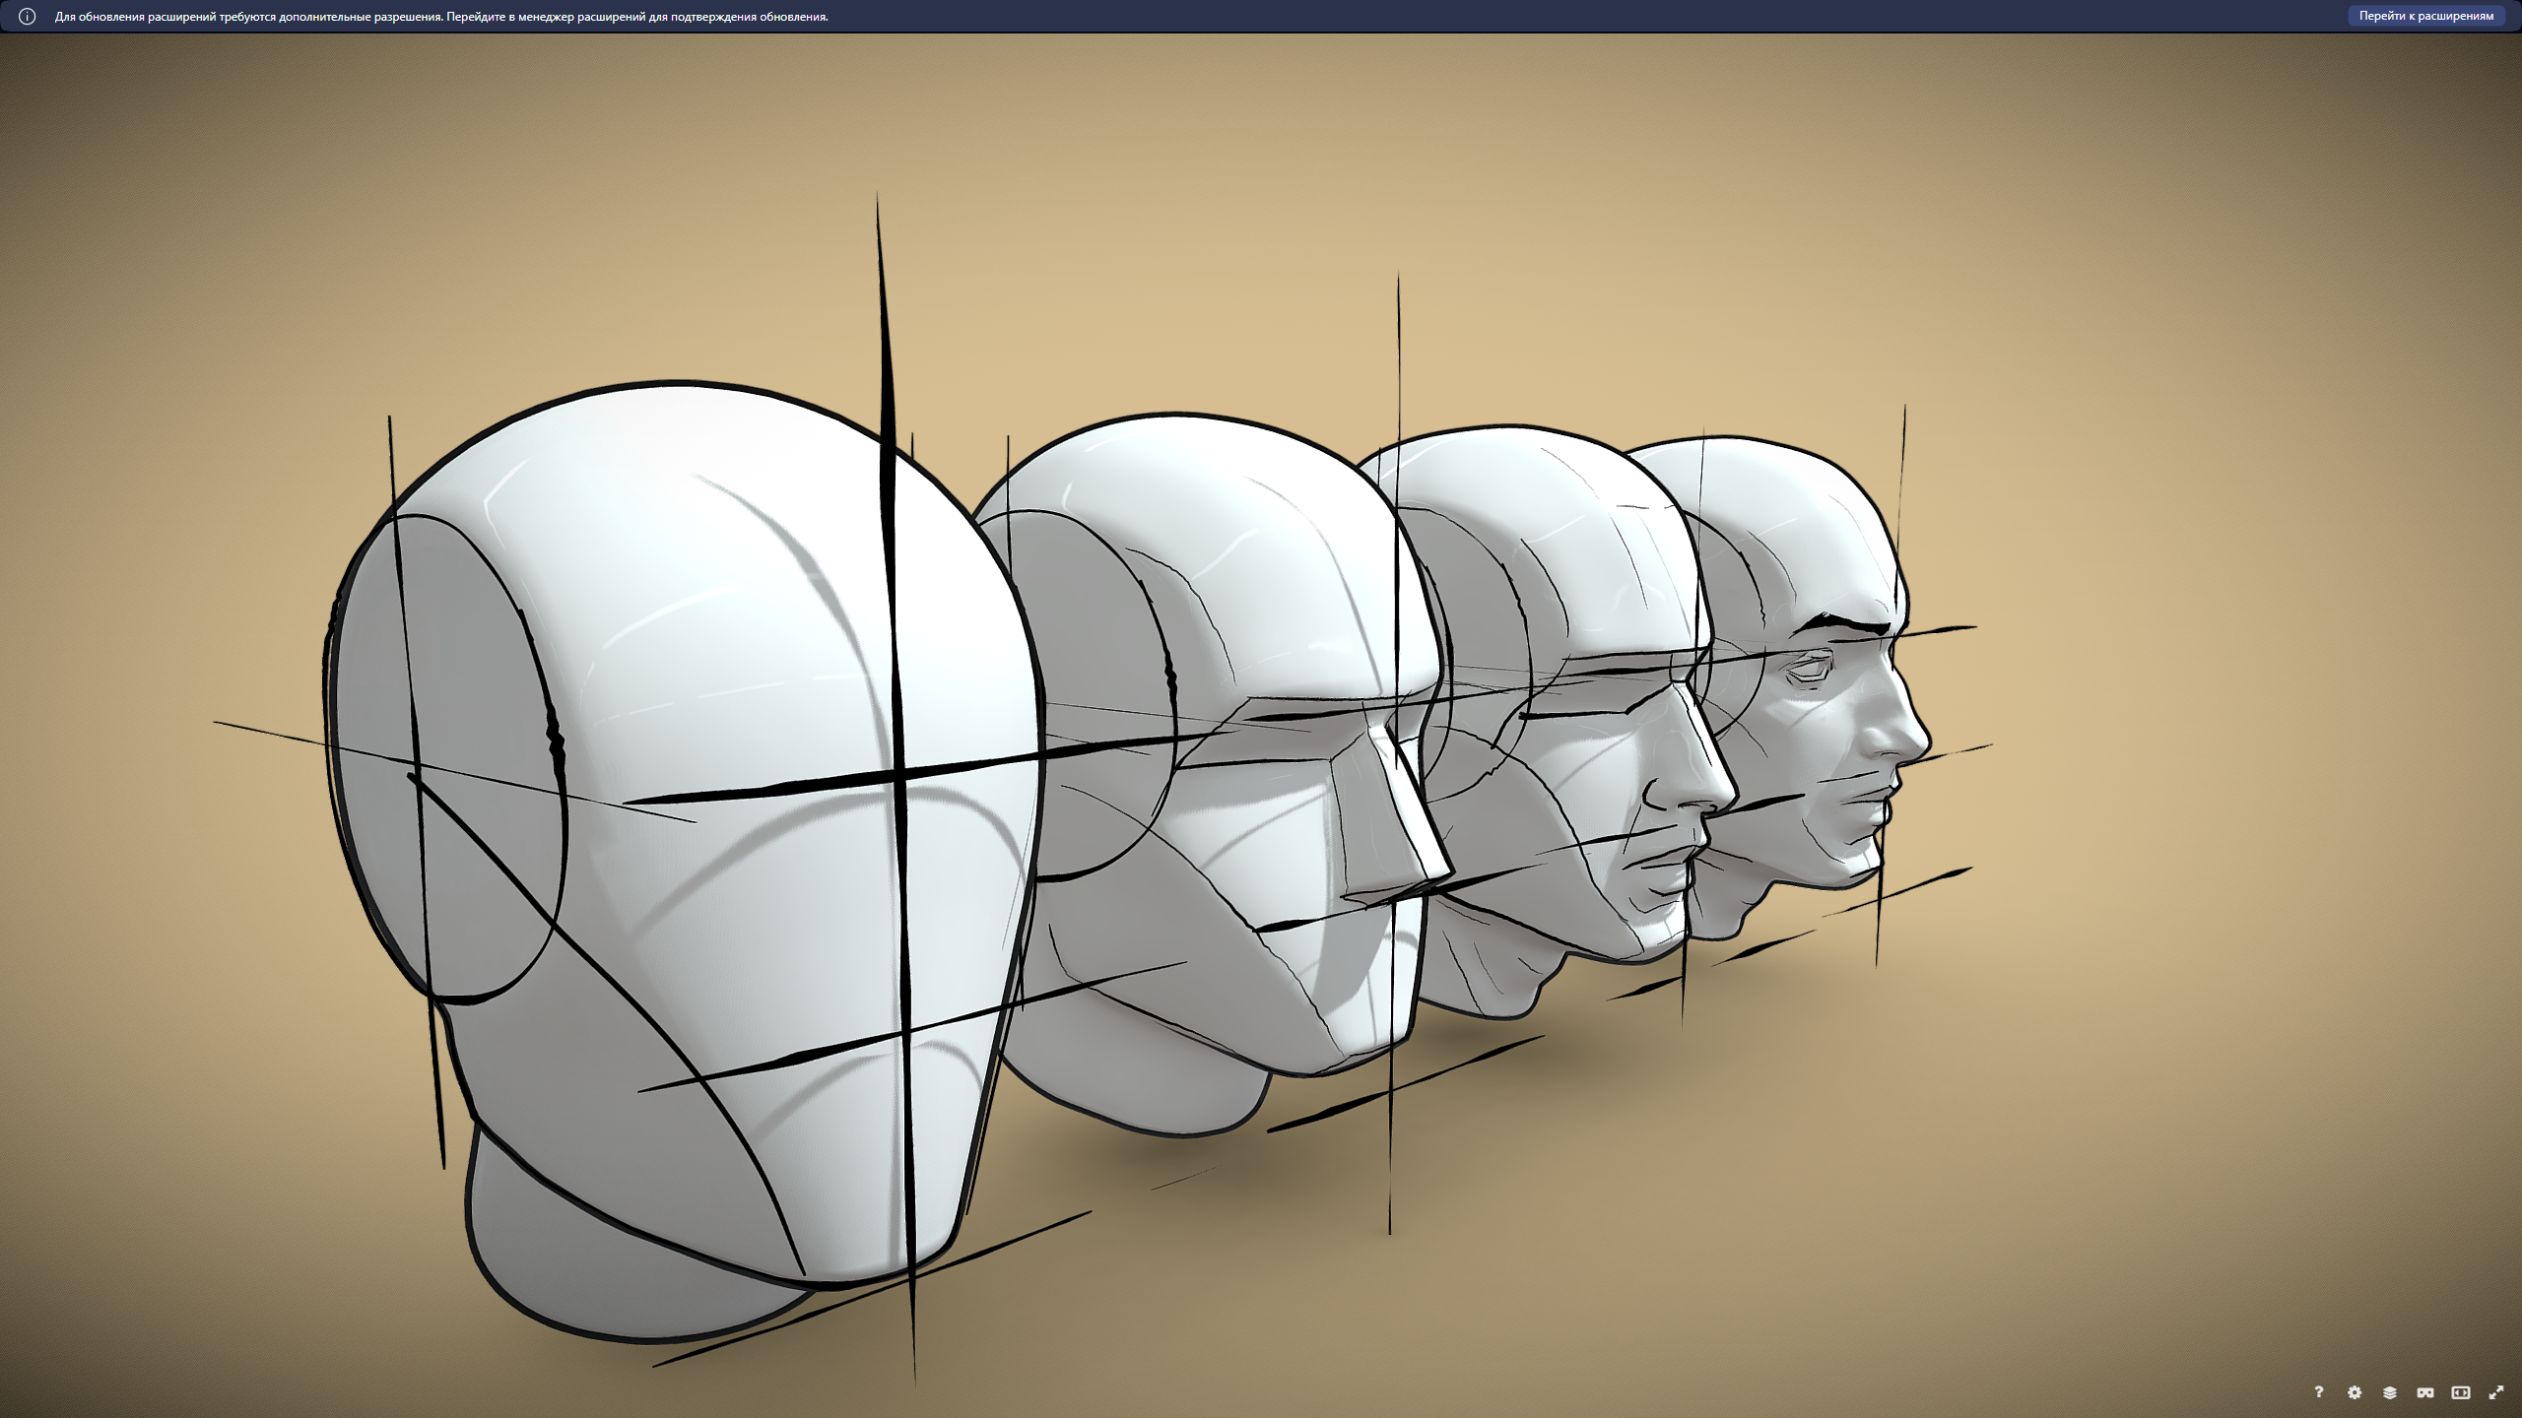Switch to theater mode icon
Viewport: 2522px width, 1418px height.
[2461, 1391]
